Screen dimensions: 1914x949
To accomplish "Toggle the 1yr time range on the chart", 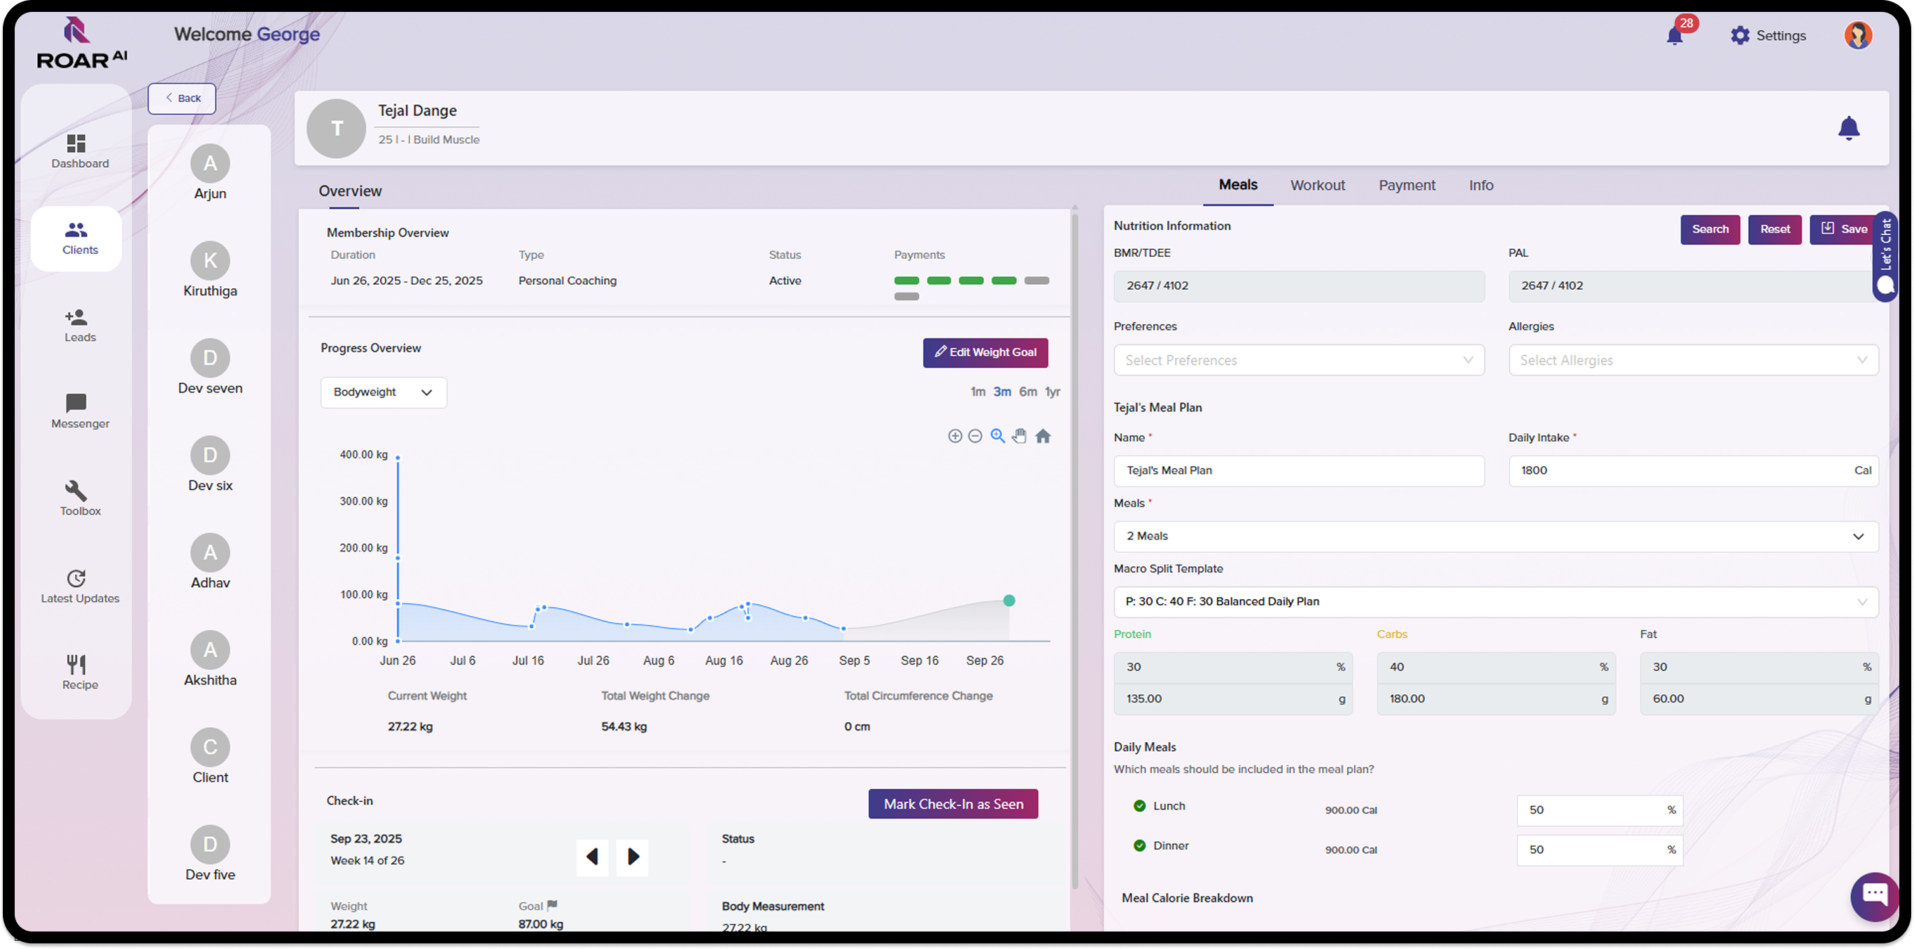I will pyautogui.click(x=1052, y=392).
